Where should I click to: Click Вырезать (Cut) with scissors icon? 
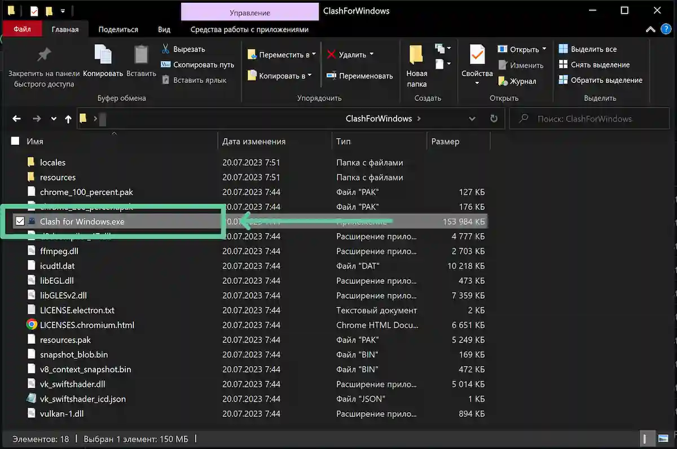pos(183,49)
